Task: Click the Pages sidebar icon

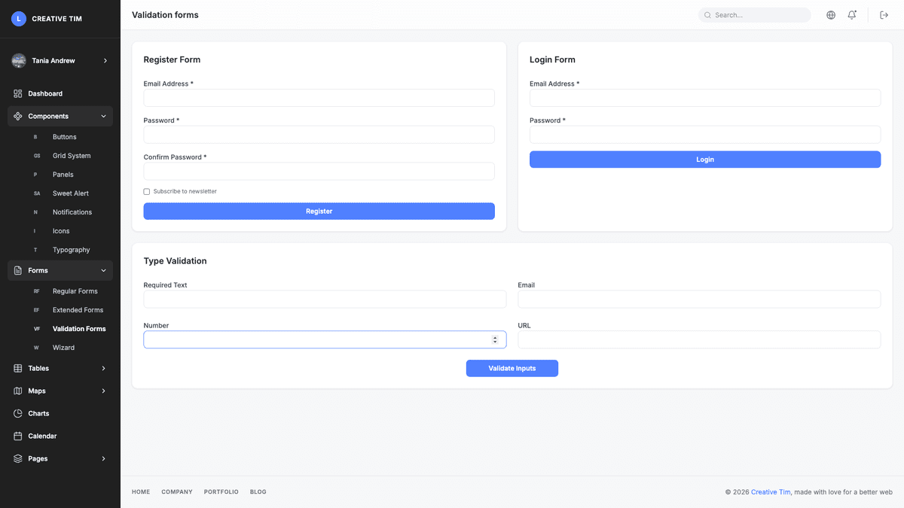Action: tap(17, 458)
